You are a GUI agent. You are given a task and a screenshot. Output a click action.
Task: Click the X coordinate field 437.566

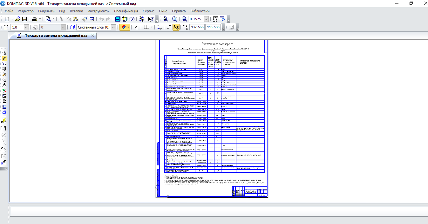point(197,27)
